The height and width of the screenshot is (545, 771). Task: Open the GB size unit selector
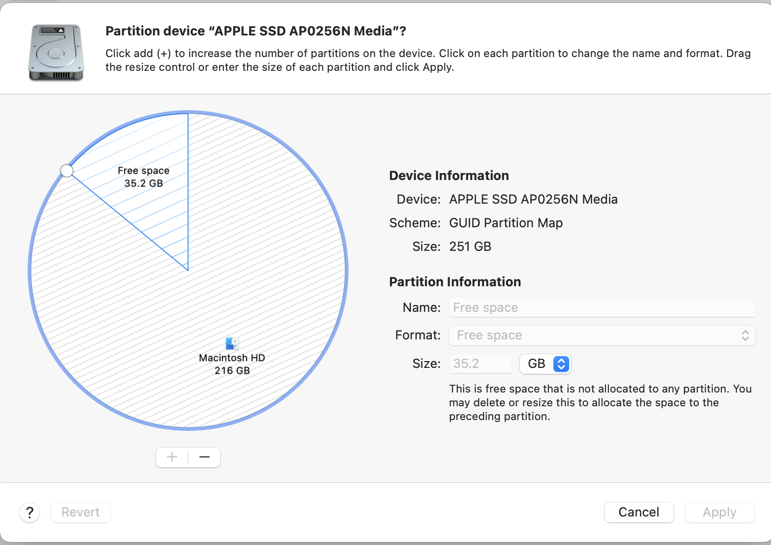545,363
